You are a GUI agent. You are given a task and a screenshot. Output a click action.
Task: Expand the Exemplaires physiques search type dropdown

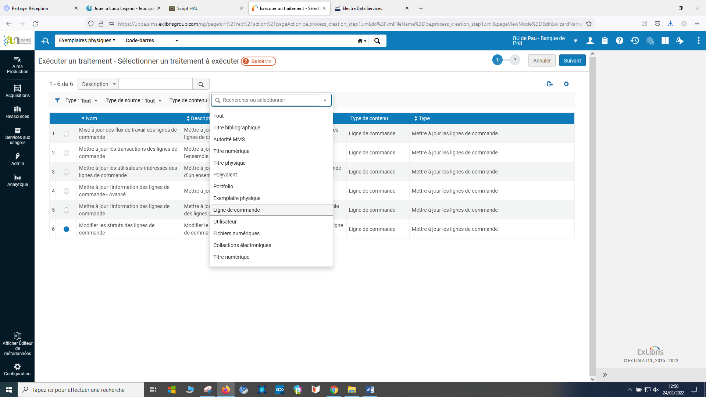(87, 40)
